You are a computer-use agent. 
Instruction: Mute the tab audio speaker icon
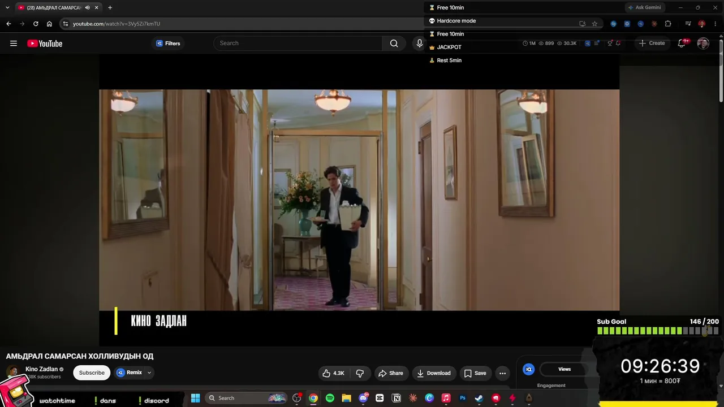(87, 7)
